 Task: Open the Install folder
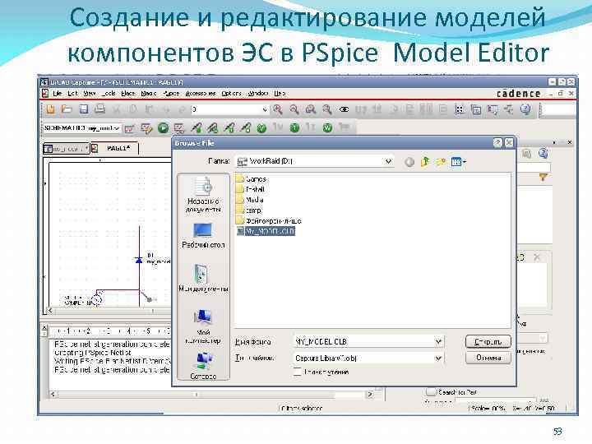click(250, 189)
